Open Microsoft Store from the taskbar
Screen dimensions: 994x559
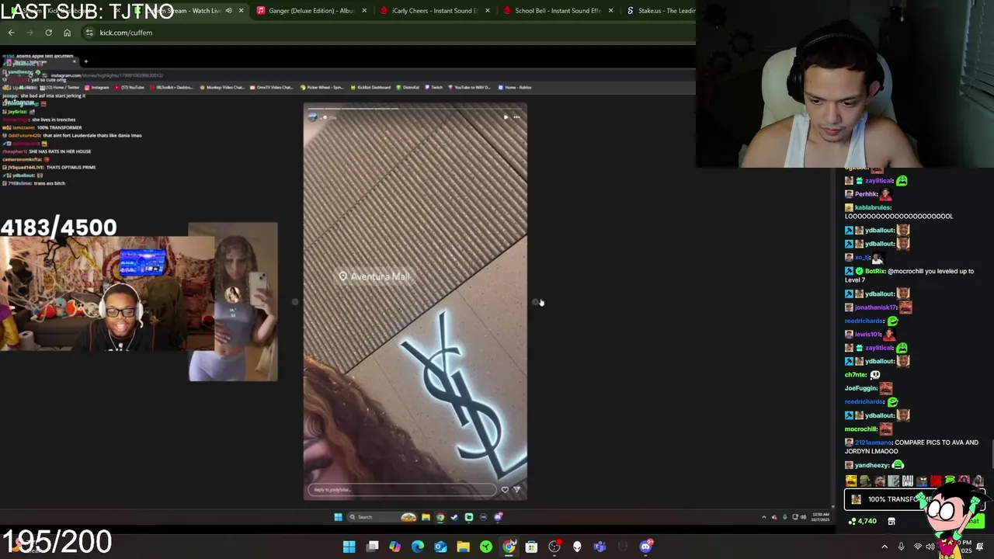point(531,547)
